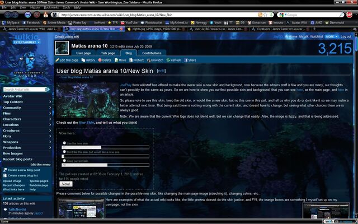Click the search magnifier icon in Google box
Screen dimensions: 358x224
(x=341, y=15)
